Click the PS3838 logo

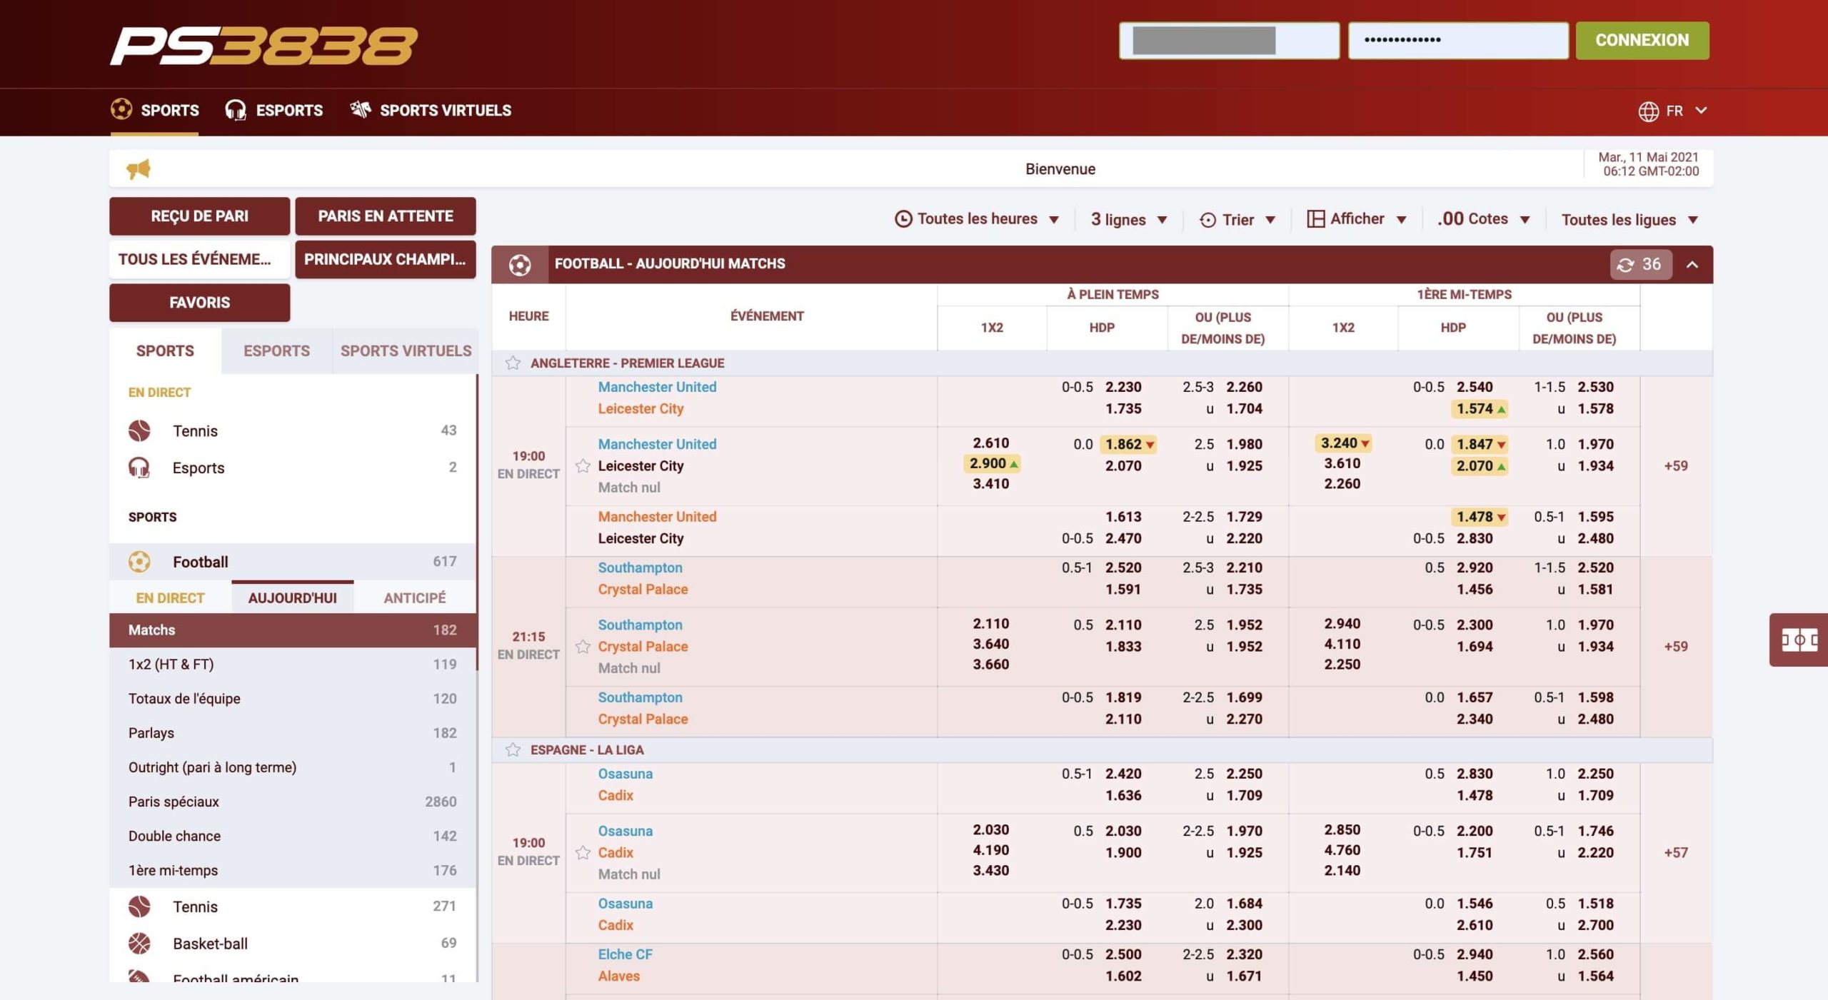pos(263,46)
